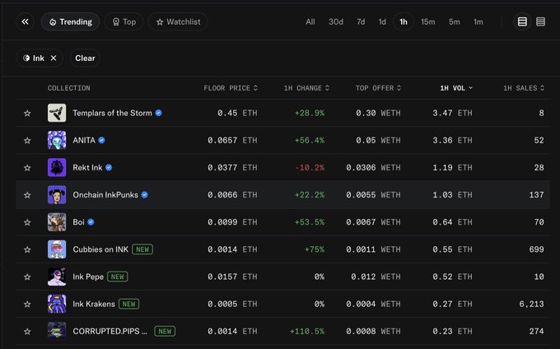Star CORRUPTED.PIPS for watchlist
This screenshot has width=560, height=349.
coord(27,331)
